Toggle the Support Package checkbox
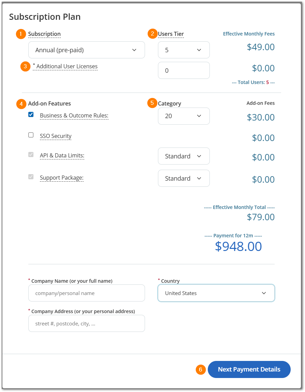Screen dimensions: 305x392 click(x=31, y=177)
